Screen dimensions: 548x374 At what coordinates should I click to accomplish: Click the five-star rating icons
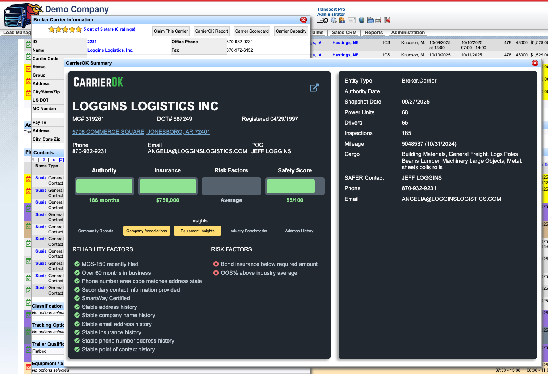point(65,29)
